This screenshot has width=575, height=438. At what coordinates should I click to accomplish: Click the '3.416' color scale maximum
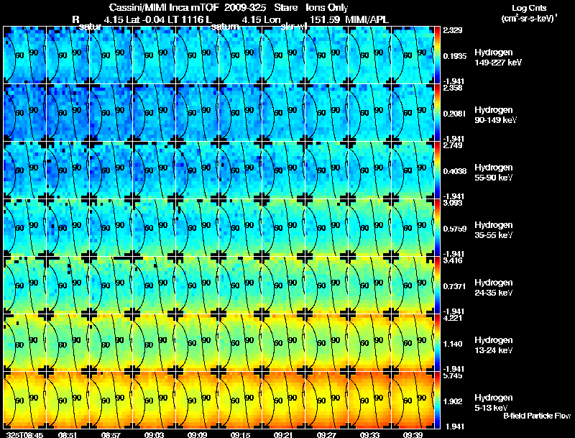click(x=453, y=260)
